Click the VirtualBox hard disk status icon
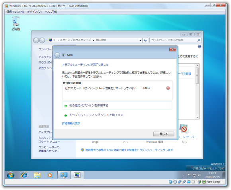231x190 pixels. (x=170, y=182)
